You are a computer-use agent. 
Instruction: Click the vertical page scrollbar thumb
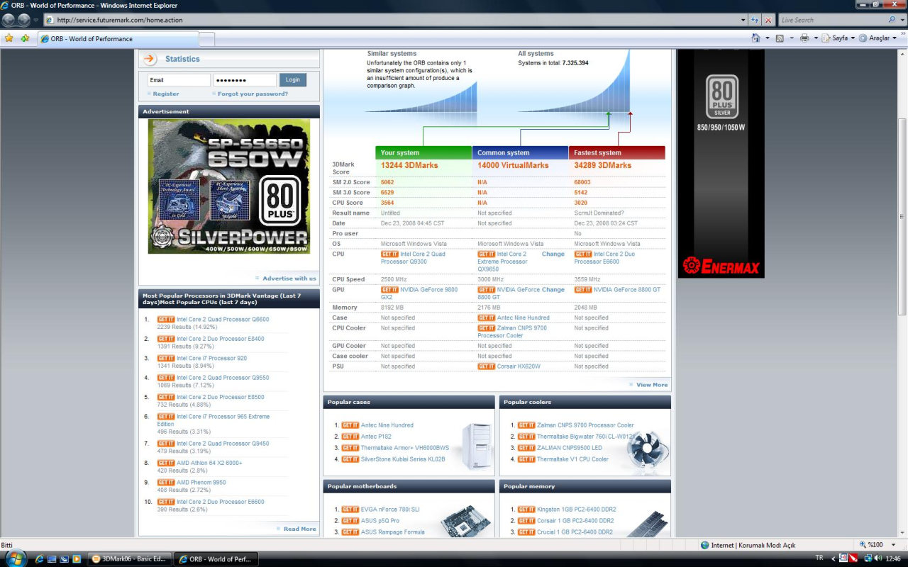902,216
